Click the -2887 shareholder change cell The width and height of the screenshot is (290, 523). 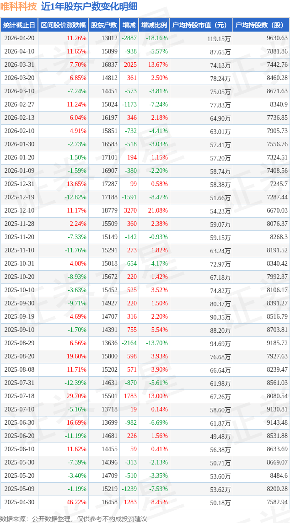coord(129,38)
